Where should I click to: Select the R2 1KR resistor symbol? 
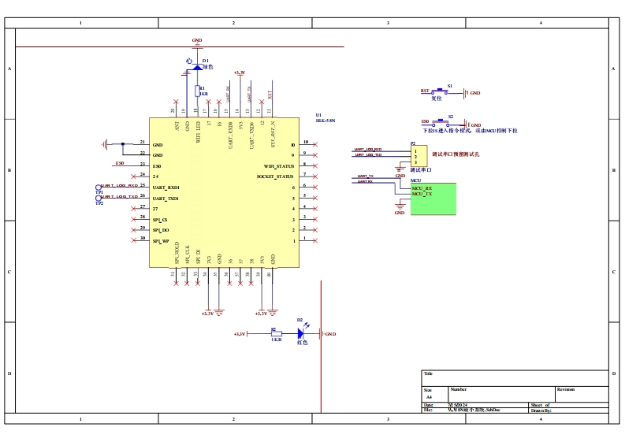click(x=276, y=333)
